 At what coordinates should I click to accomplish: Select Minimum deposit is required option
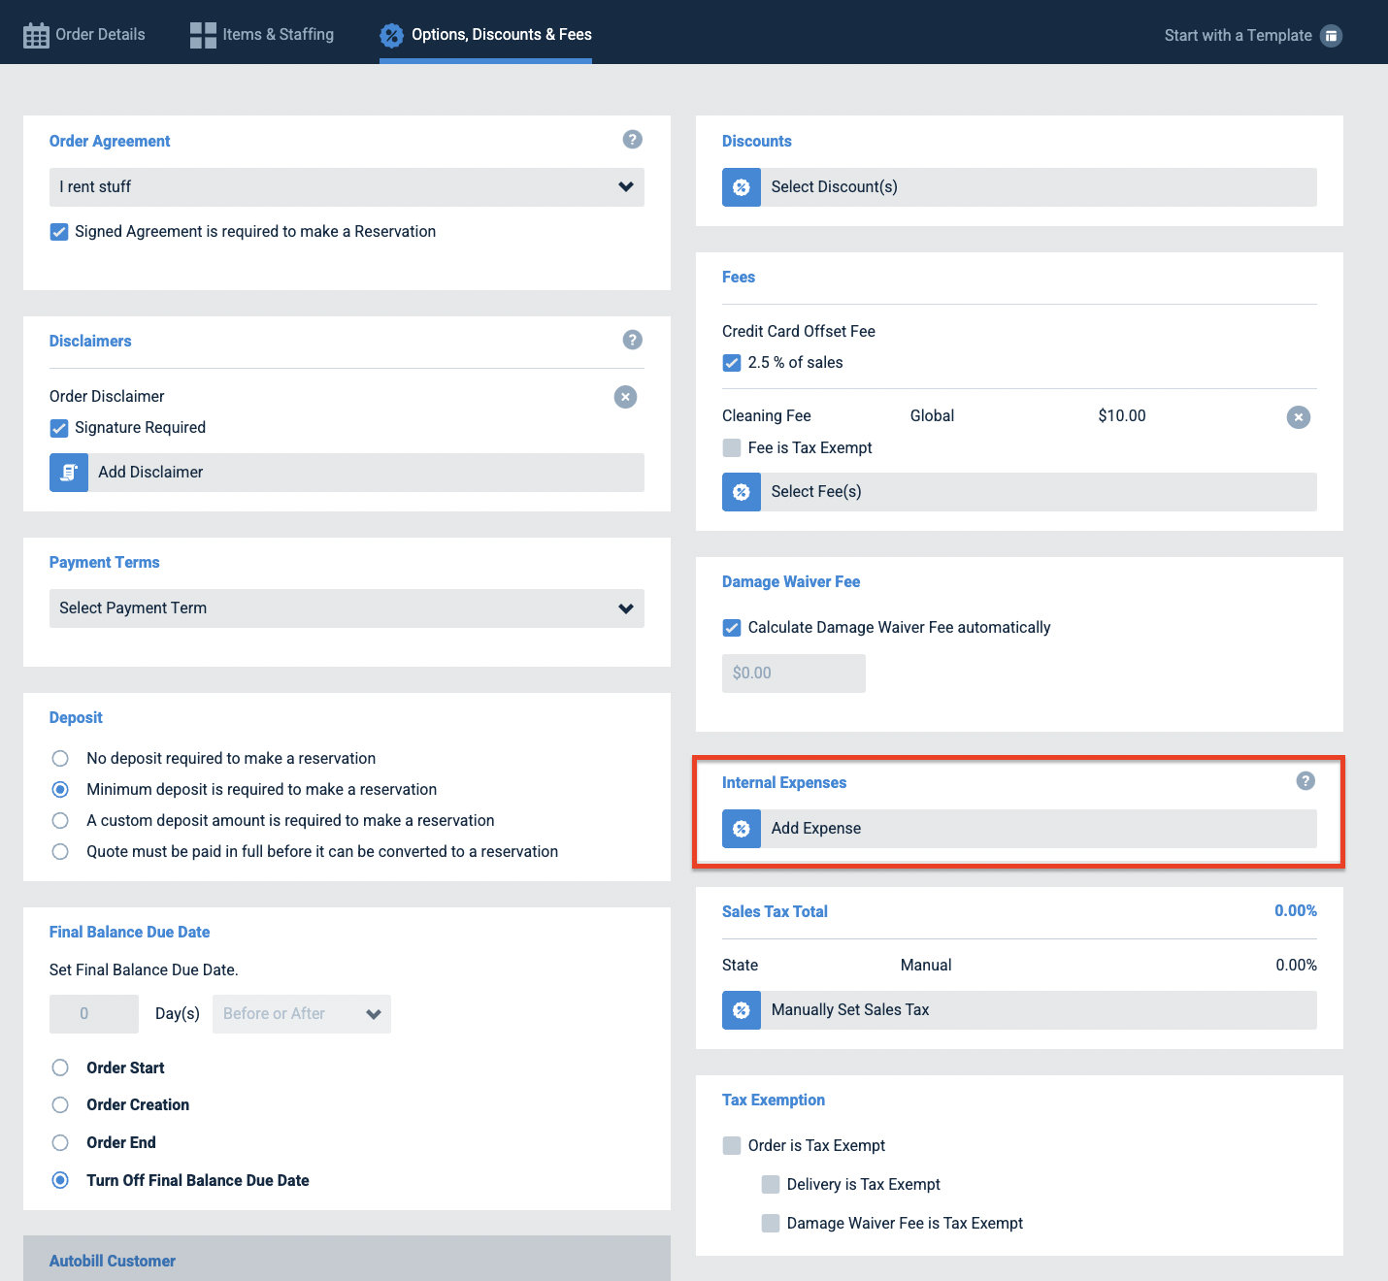(x=60, y=790)
